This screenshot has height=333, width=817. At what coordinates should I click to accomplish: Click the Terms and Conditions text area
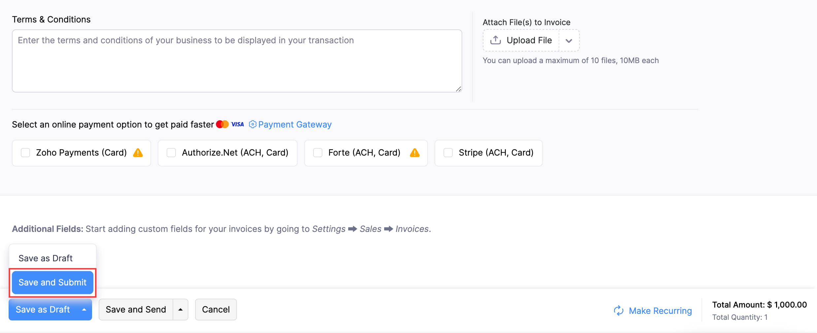click(237, 61)
